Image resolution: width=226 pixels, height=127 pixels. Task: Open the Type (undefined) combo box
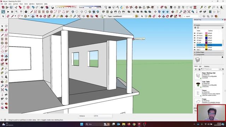coord(121,16)
